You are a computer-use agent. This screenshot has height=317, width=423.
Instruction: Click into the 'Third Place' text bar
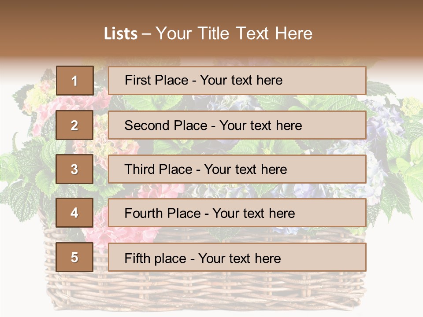point(237,169)
